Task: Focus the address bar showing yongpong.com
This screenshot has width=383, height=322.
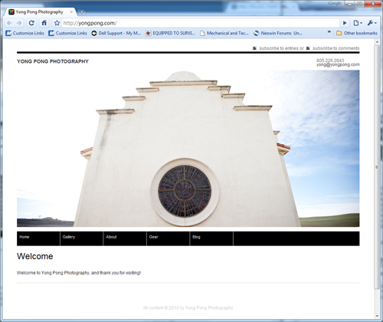Action: [x=201, y=23]
